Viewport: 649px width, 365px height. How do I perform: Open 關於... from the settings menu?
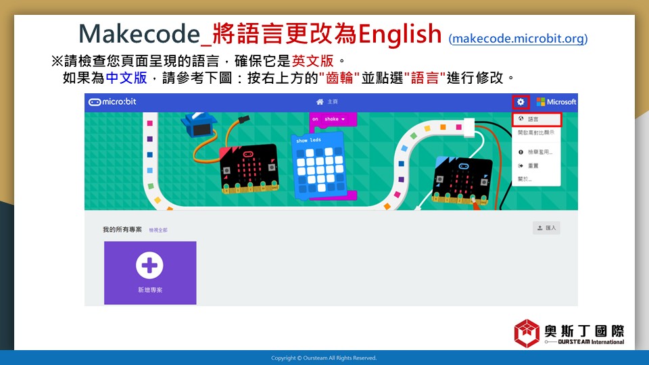[x=536, y=178]
